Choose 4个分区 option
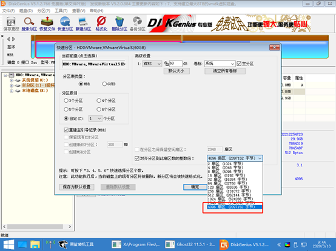 (99, 100)
